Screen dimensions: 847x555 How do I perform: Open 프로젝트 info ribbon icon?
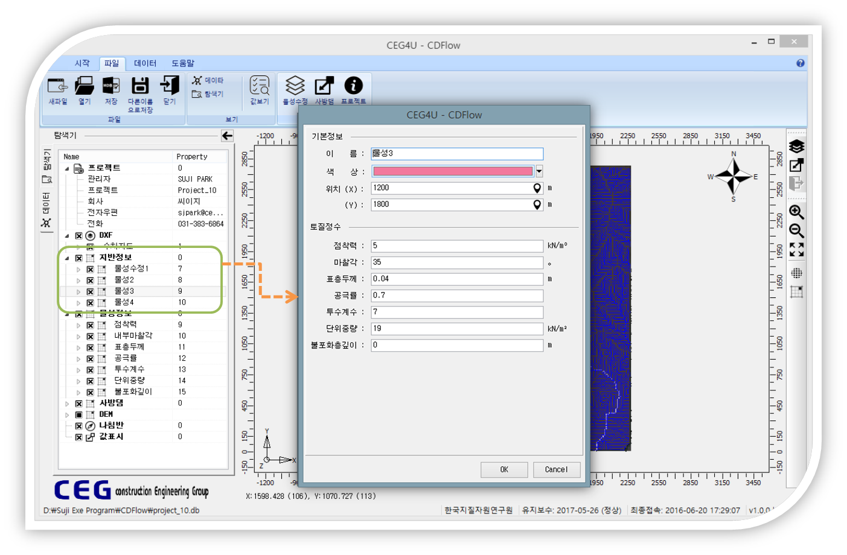[353, 86]
